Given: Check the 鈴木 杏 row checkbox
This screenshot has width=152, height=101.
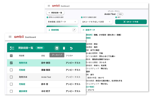Looking at the screenshot, I should point(11,84).
